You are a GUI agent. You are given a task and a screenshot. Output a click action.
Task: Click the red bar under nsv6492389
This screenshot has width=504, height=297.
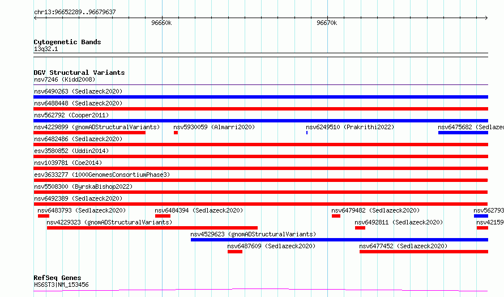coord(260,204)
